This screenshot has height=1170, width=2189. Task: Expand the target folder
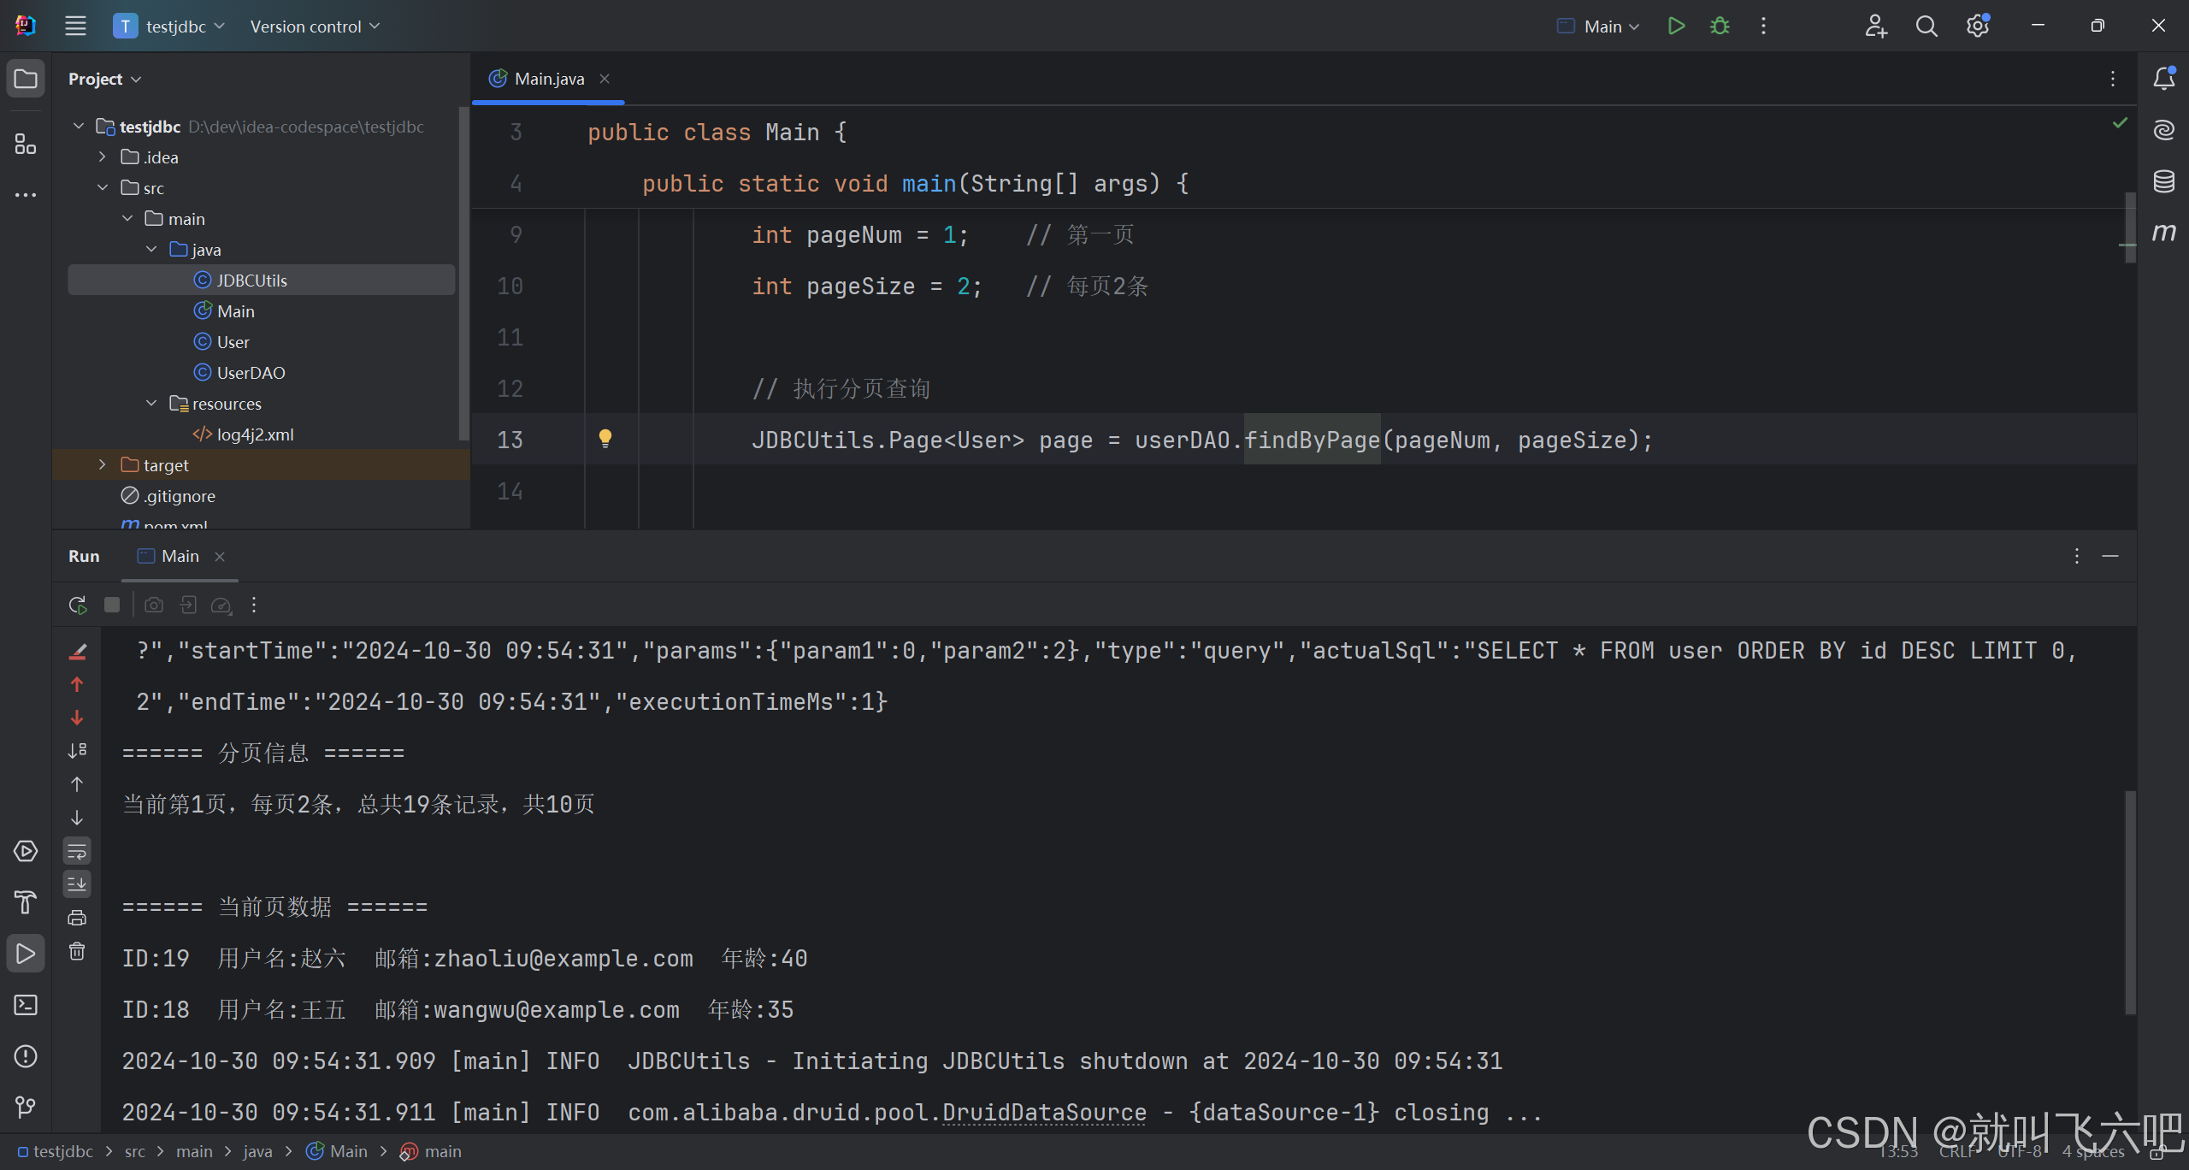102,464
